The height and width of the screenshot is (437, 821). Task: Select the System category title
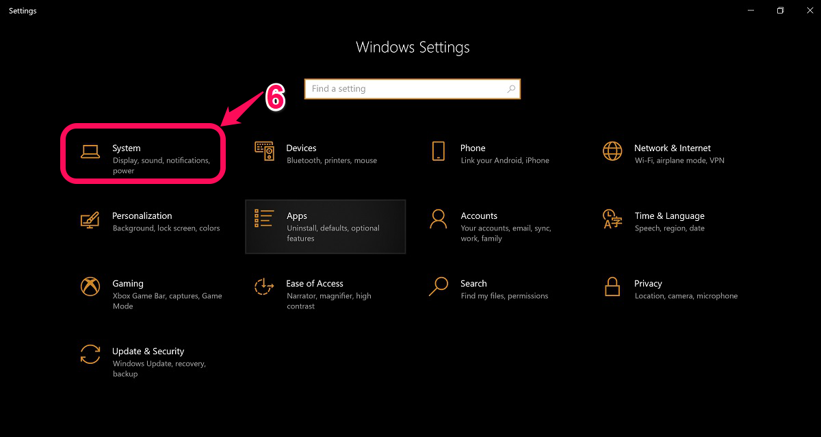pos(127,148)
